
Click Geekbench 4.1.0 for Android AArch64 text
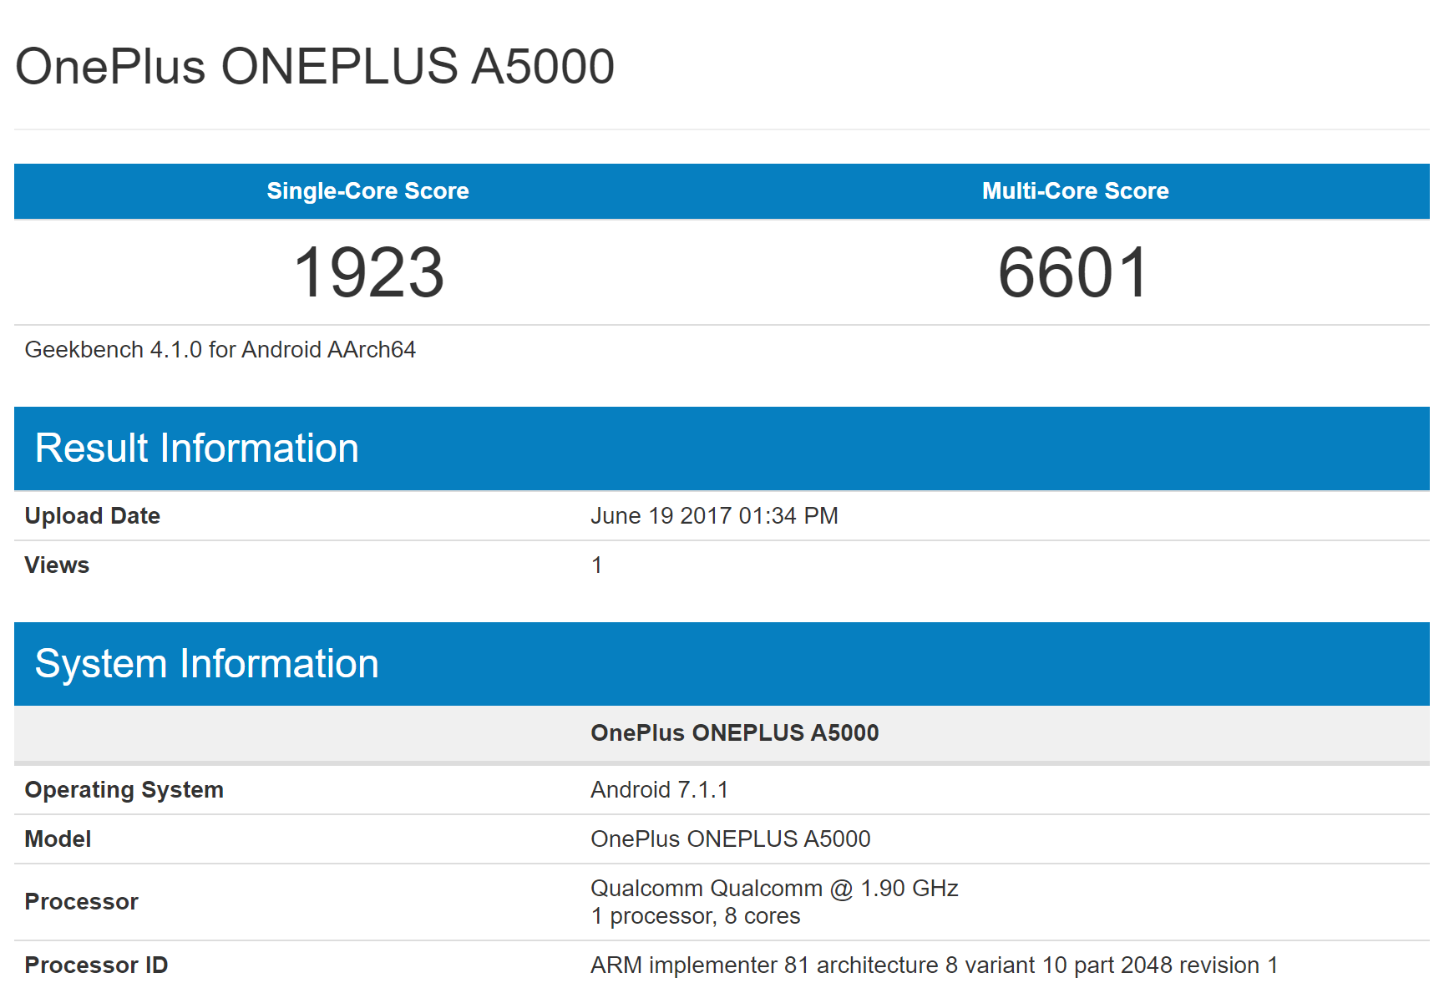coord(220,349)
